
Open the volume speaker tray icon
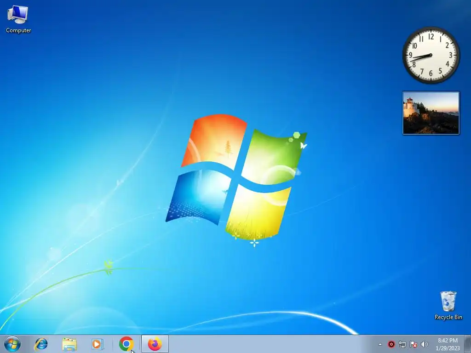click(424, 344)
